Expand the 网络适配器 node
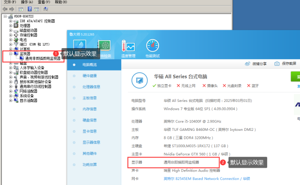The height and width of the screenshot is (185, 300). [11, 91]
